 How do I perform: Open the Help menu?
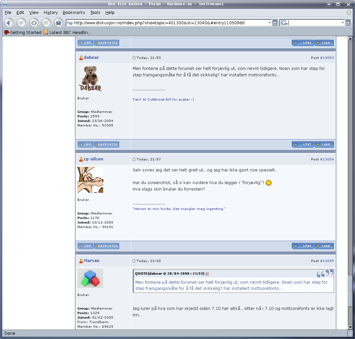pos(110,12)
